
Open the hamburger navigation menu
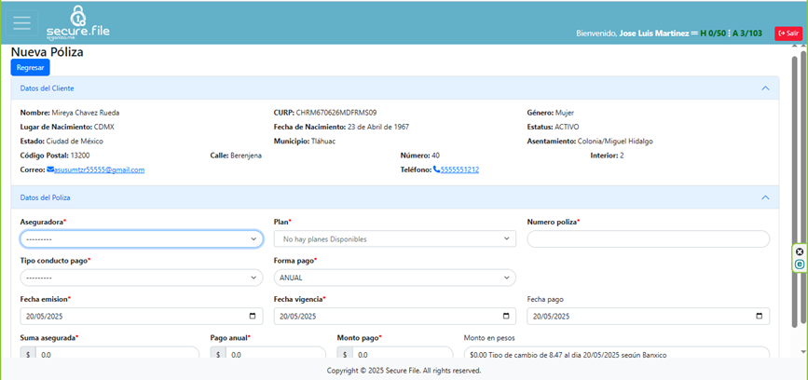(22, 22)
